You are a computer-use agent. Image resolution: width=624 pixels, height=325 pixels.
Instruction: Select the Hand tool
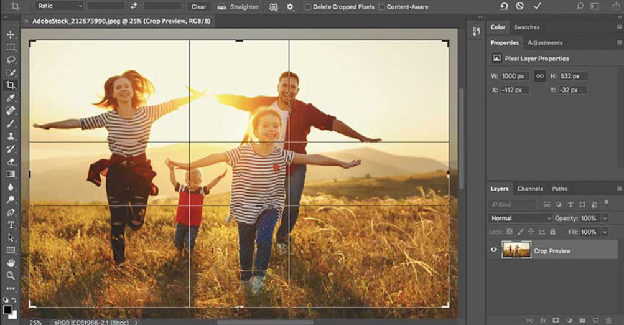pos(11,263)
